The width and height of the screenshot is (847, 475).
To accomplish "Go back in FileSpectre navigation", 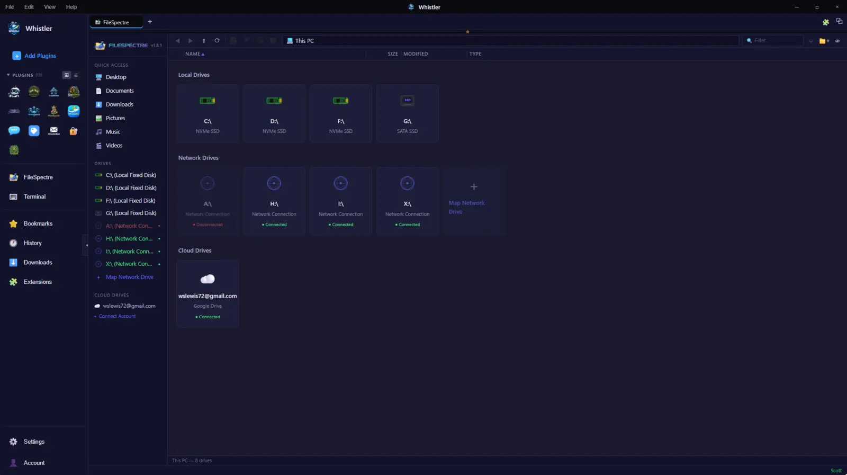I will tap(178, 41).
